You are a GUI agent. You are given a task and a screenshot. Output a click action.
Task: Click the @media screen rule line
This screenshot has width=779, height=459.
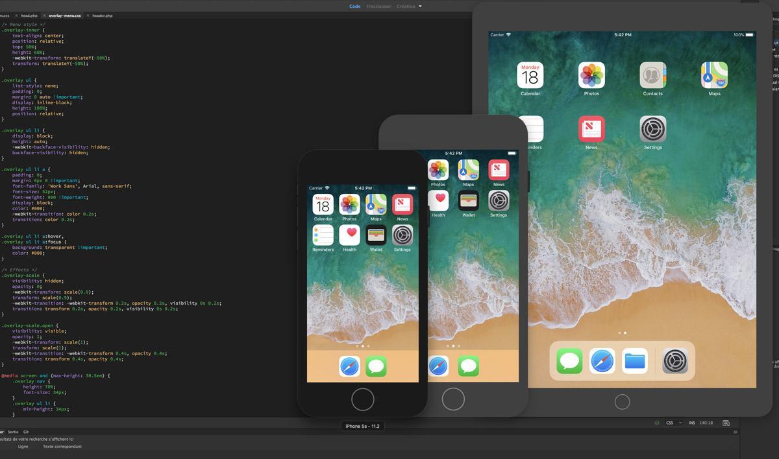56,375
